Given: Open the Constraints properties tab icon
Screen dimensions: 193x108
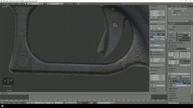Looking at the screenshot, I should [183, 23].
